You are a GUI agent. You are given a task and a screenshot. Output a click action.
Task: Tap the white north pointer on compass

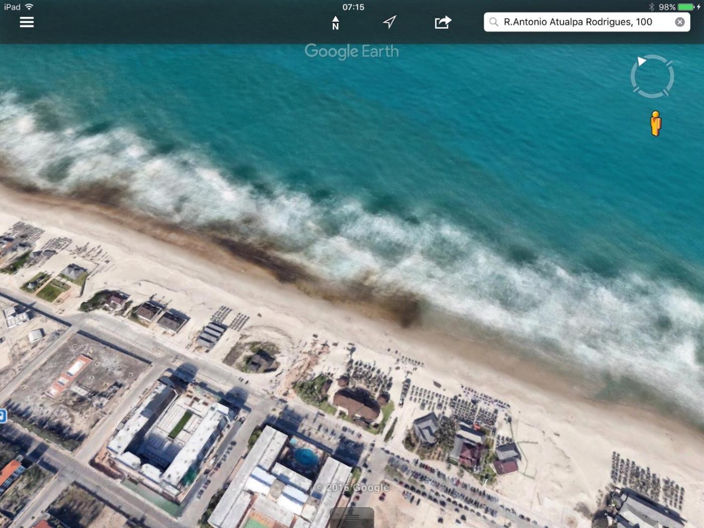pos(641,61)
